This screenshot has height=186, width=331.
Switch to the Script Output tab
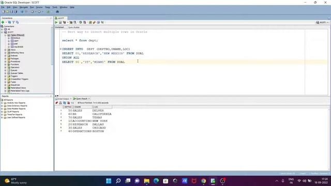pyautogui.click(x=63, y=99)
